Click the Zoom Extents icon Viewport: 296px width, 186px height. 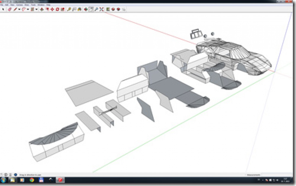point(102,9)
